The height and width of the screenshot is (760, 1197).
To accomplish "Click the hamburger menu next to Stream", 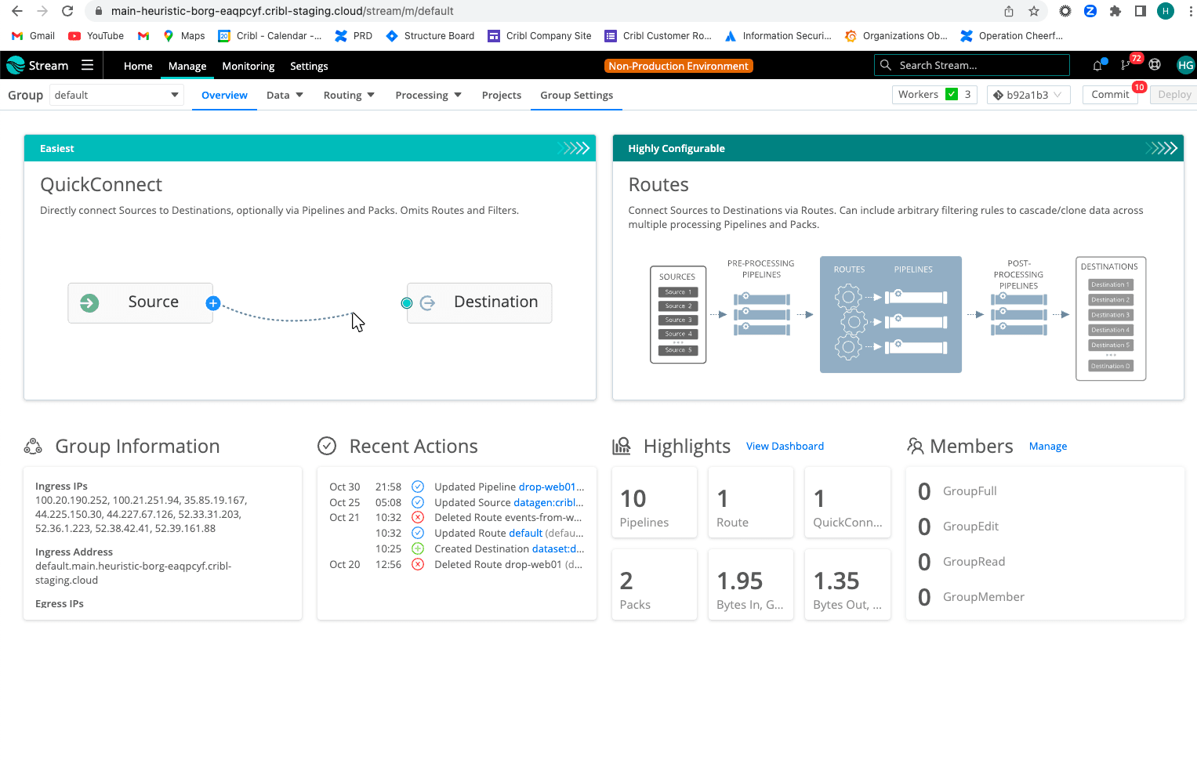I will click(x=87, y=65).
